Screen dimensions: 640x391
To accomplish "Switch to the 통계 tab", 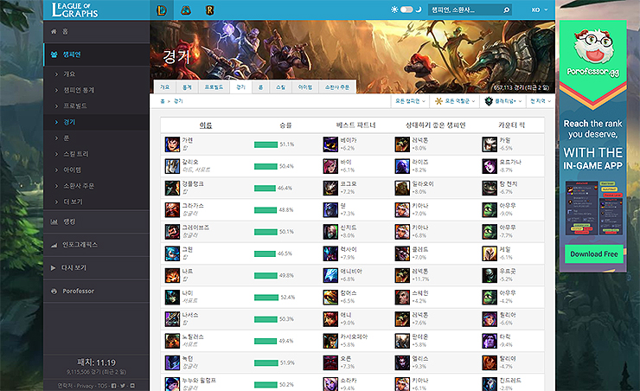I will pos(187,87).
